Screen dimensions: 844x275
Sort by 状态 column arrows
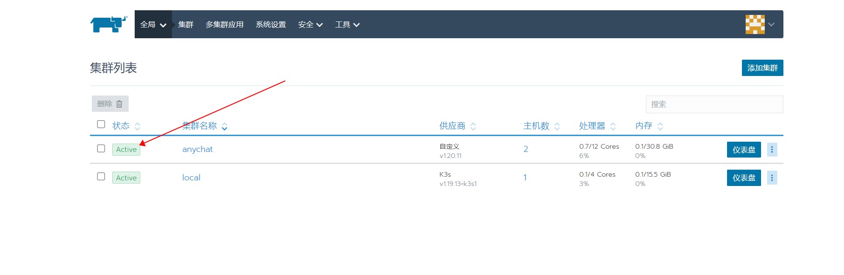pos(137,126)
